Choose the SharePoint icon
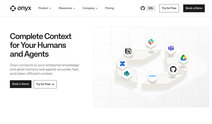Screen dimensions: 212x124 coord(127,74)
